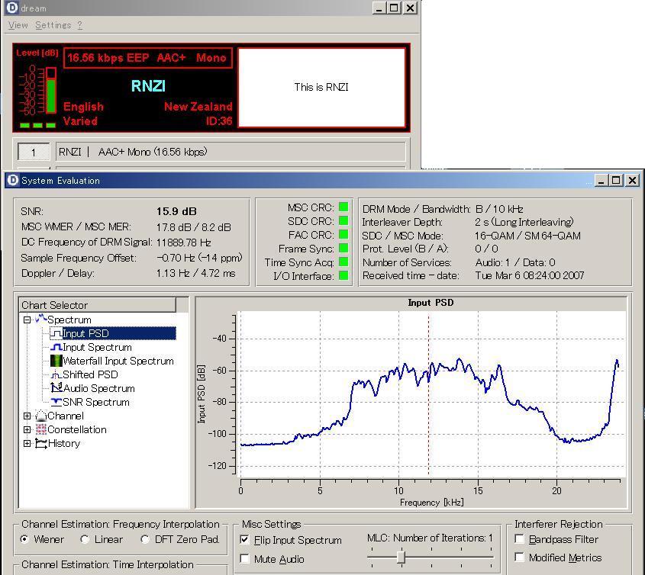Select Shifted PSD tree item
This screenshot has height=575, width=645.
coord(90,375)
